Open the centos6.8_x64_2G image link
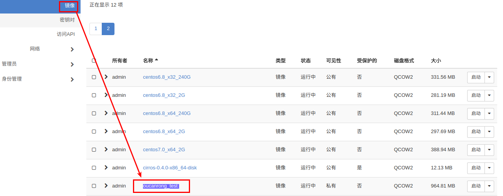 coord(164,132)
